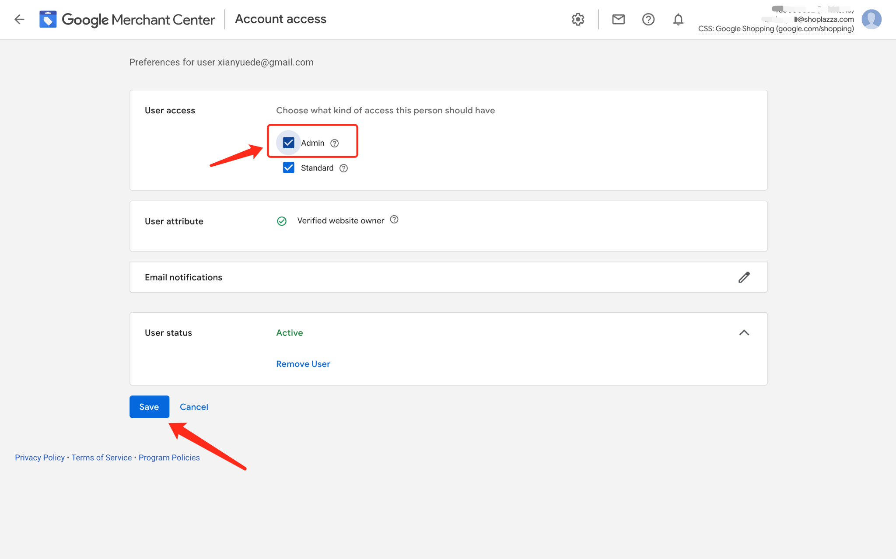Uncheck the Standard access checkbox
The width and height of the screenshot is (896, 559).
[x=288, y=168]
